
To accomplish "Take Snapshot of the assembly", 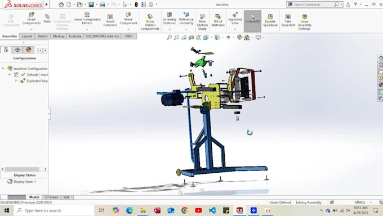I will [x=288, y=20].
